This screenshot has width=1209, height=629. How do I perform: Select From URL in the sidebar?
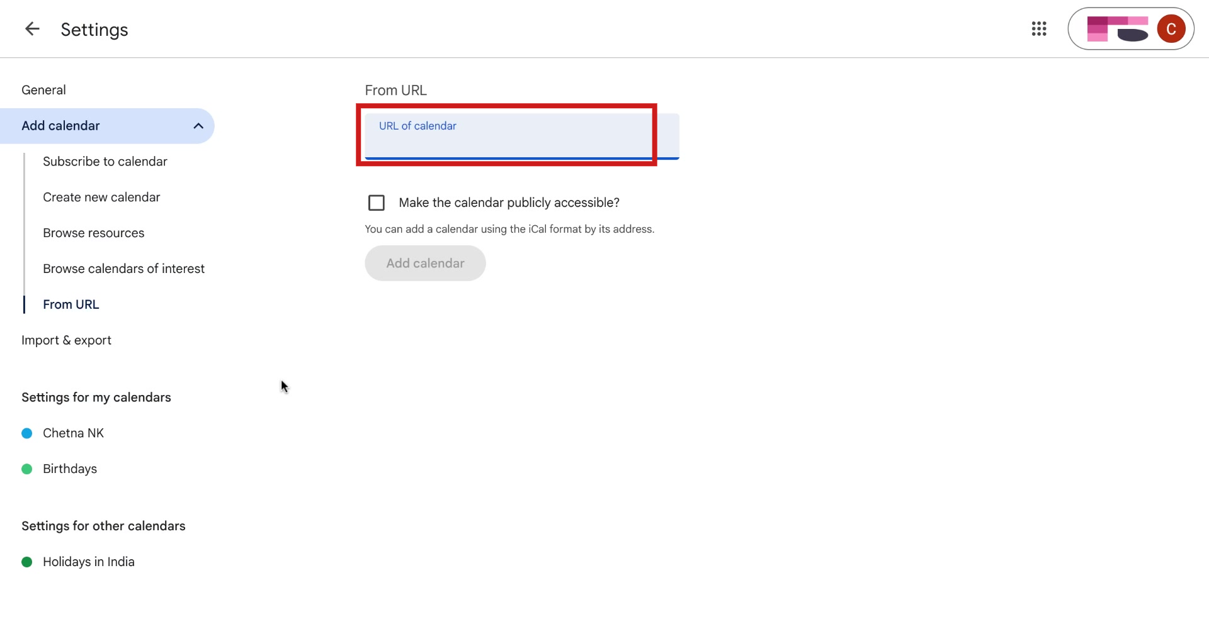click(71, 304)
